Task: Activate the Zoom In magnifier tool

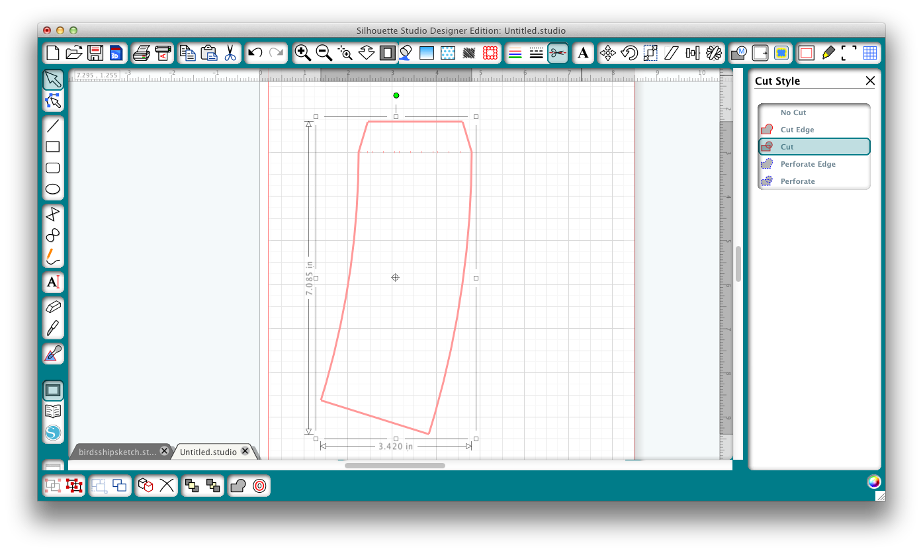Action: pos(303,53)
